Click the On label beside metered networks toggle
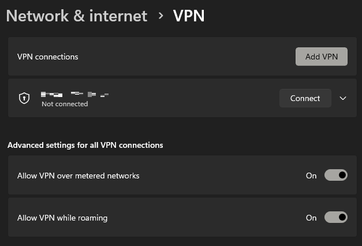 311,176
